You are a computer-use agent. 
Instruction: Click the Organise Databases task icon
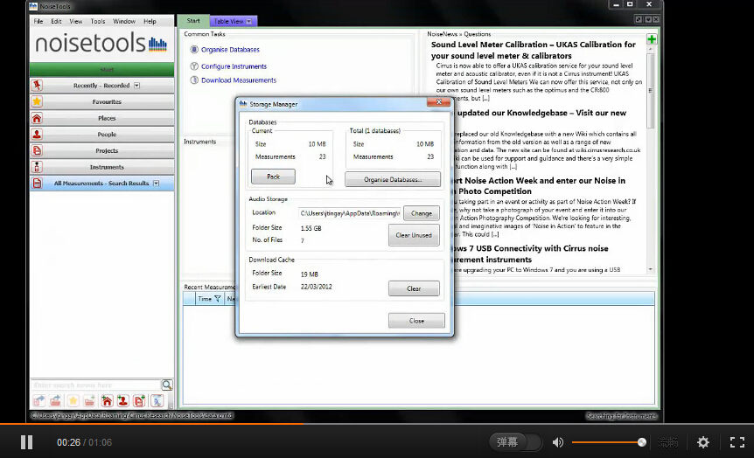point(194,50)
